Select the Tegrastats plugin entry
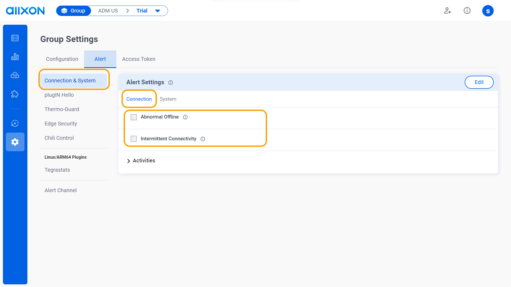 tap(57, 170)
